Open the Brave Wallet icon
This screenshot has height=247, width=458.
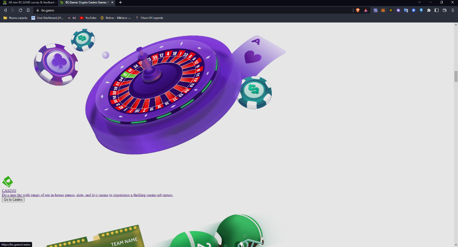[444, 10]
